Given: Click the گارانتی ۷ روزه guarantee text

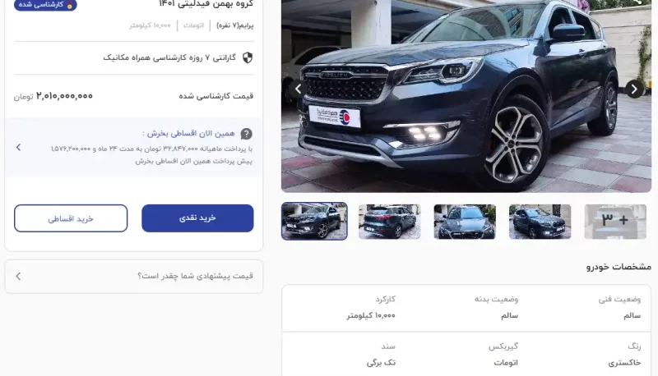Looking at the screenshot, I should 169,57.
